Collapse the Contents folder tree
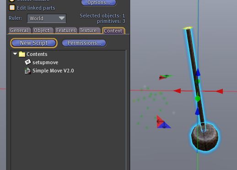The height and width of the screenshot is (170, 237). pos(15,54)
